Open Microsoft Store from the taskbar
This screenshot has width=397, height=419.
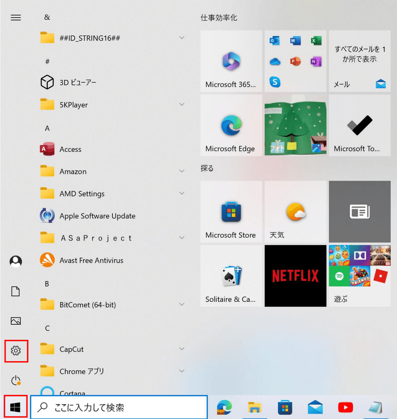click(x=285, y=407)
